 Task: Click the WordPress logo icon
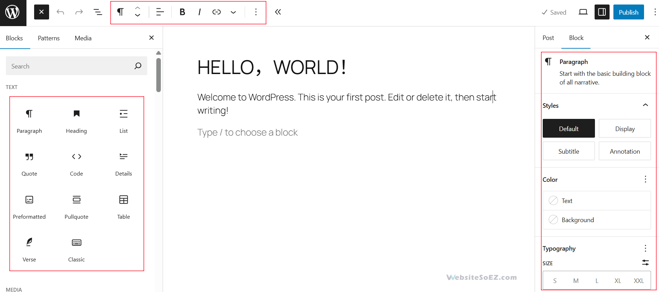tap(13, 13)
